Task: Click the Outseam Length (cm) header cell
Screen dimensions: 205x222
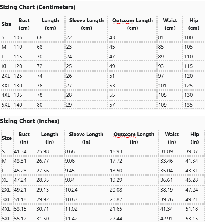Action: point(133,24)
